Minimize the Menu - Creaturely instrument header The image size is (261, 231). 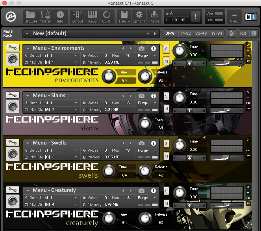pyautogui.click(x=248, y=192)
